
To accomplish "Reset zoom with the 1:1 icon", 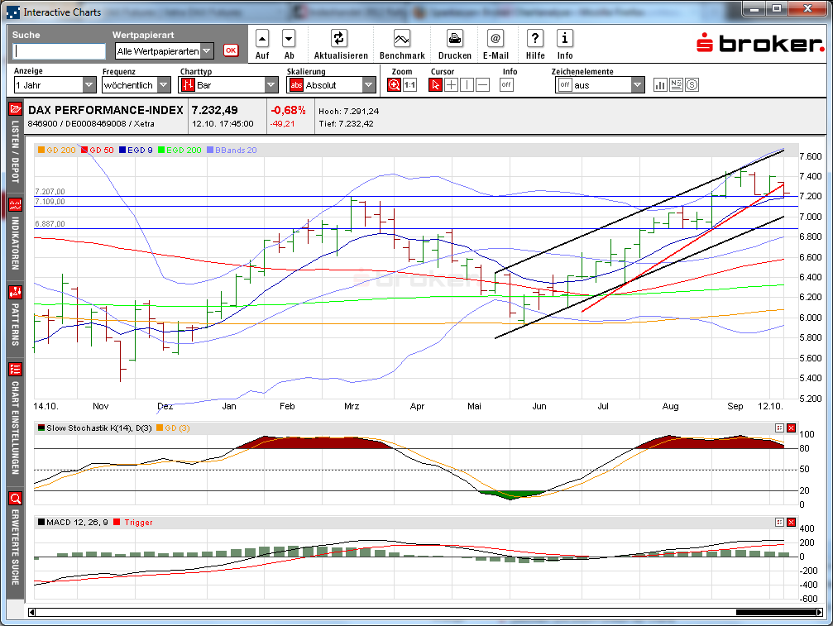I will point(409,84).
